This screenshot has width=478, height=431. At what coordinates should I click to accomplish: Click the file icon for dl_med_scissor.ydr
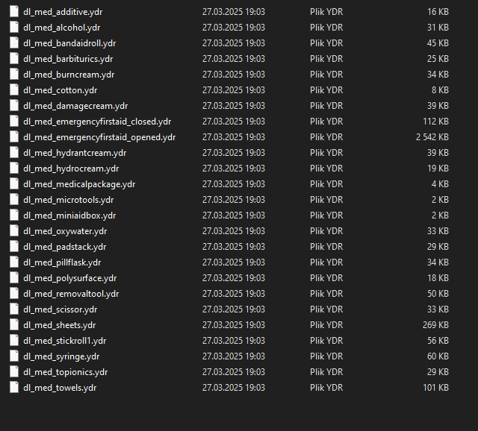coord(14,309)
